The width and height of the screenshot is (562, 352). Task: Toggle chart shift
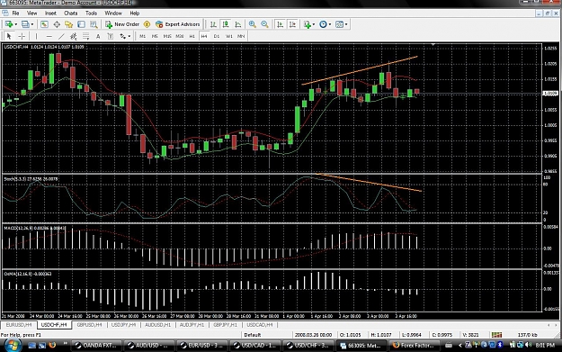[x=292, y=24]
